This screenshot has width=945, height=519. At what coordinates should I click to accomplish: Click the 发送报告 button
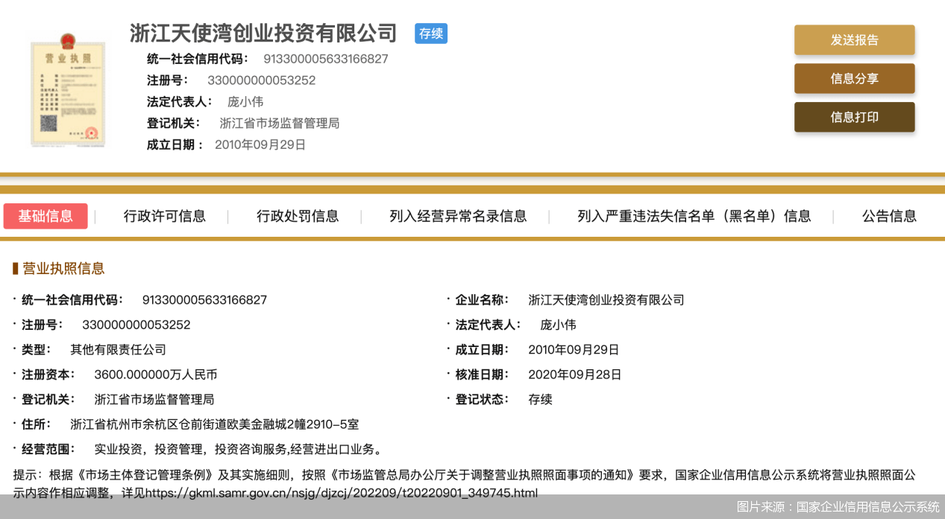(x=854, y=40)
